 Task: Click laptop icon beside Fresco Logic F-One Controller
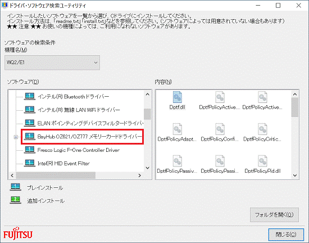[30, 150]
